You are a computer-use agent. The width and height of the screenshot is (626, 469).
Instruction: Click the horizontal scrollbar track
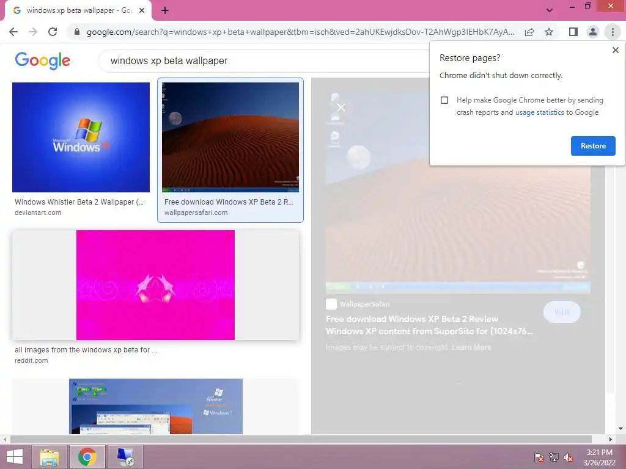point(301,439)
